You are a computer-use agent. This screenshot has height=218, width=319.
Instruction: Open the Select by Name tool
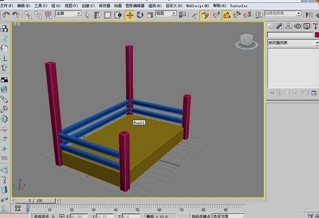[x=97, y=15]
